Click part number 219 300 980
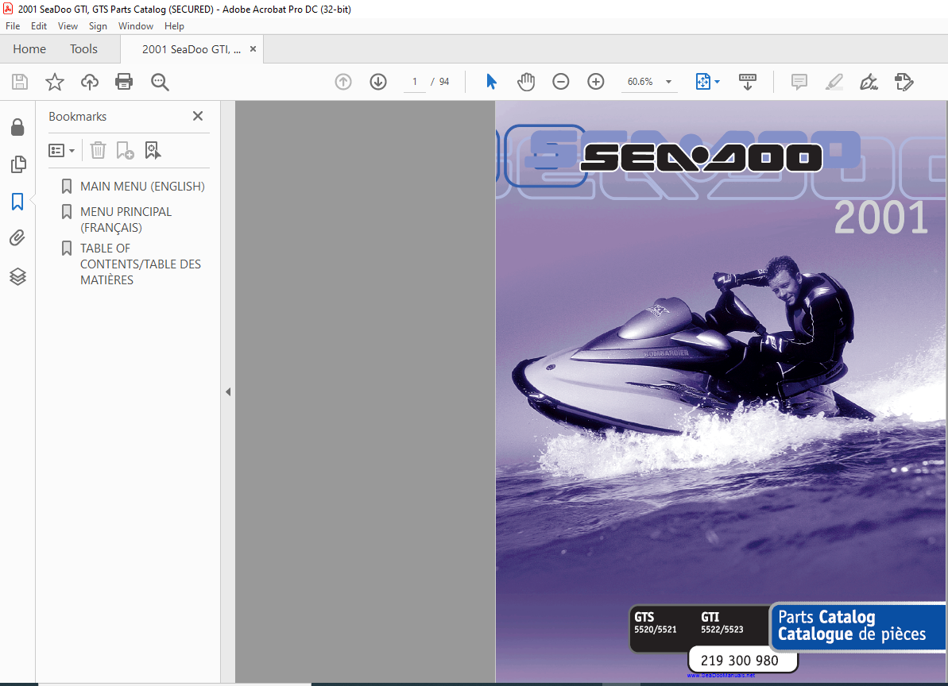The height and width of the screenshot is (686, 948). point(740,661)
